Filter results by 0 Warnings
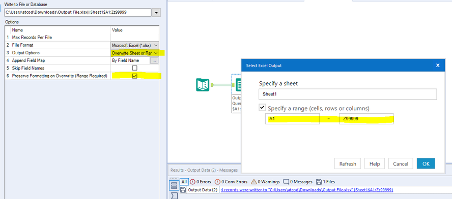 tap(265, 182)
